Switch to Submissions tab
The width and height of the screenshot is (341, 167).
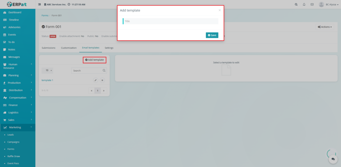49,48
